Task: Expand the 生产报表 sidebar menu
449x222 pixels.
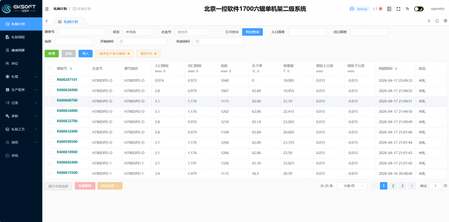Action: 21,90
